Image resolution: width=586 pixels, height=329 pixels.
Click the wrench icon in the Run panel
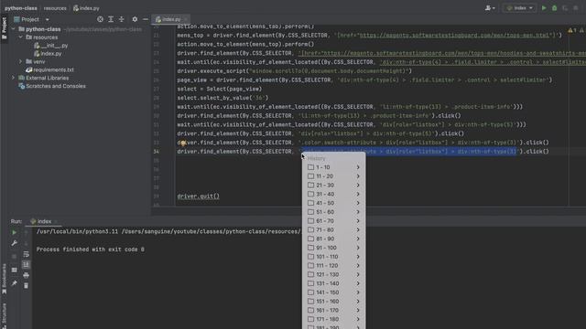pyautogui.click(x=15, y=243)
